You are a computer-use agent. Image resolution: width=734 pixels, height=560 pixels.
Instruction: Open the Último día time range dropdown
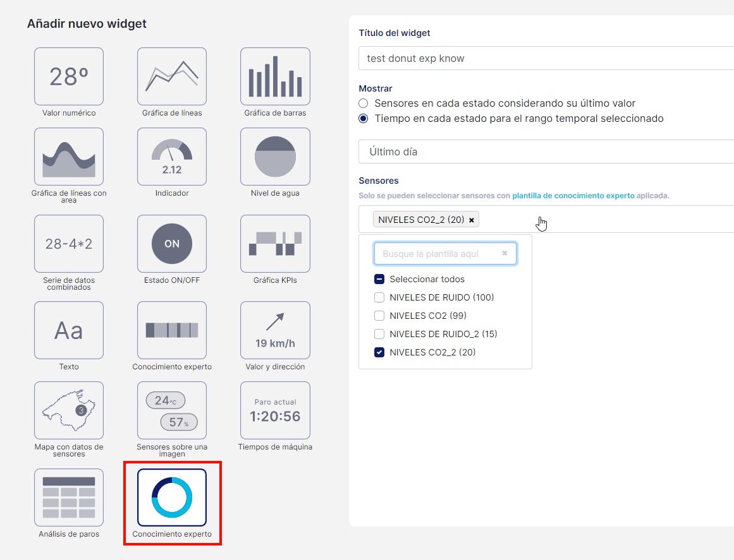click(544, 152)
